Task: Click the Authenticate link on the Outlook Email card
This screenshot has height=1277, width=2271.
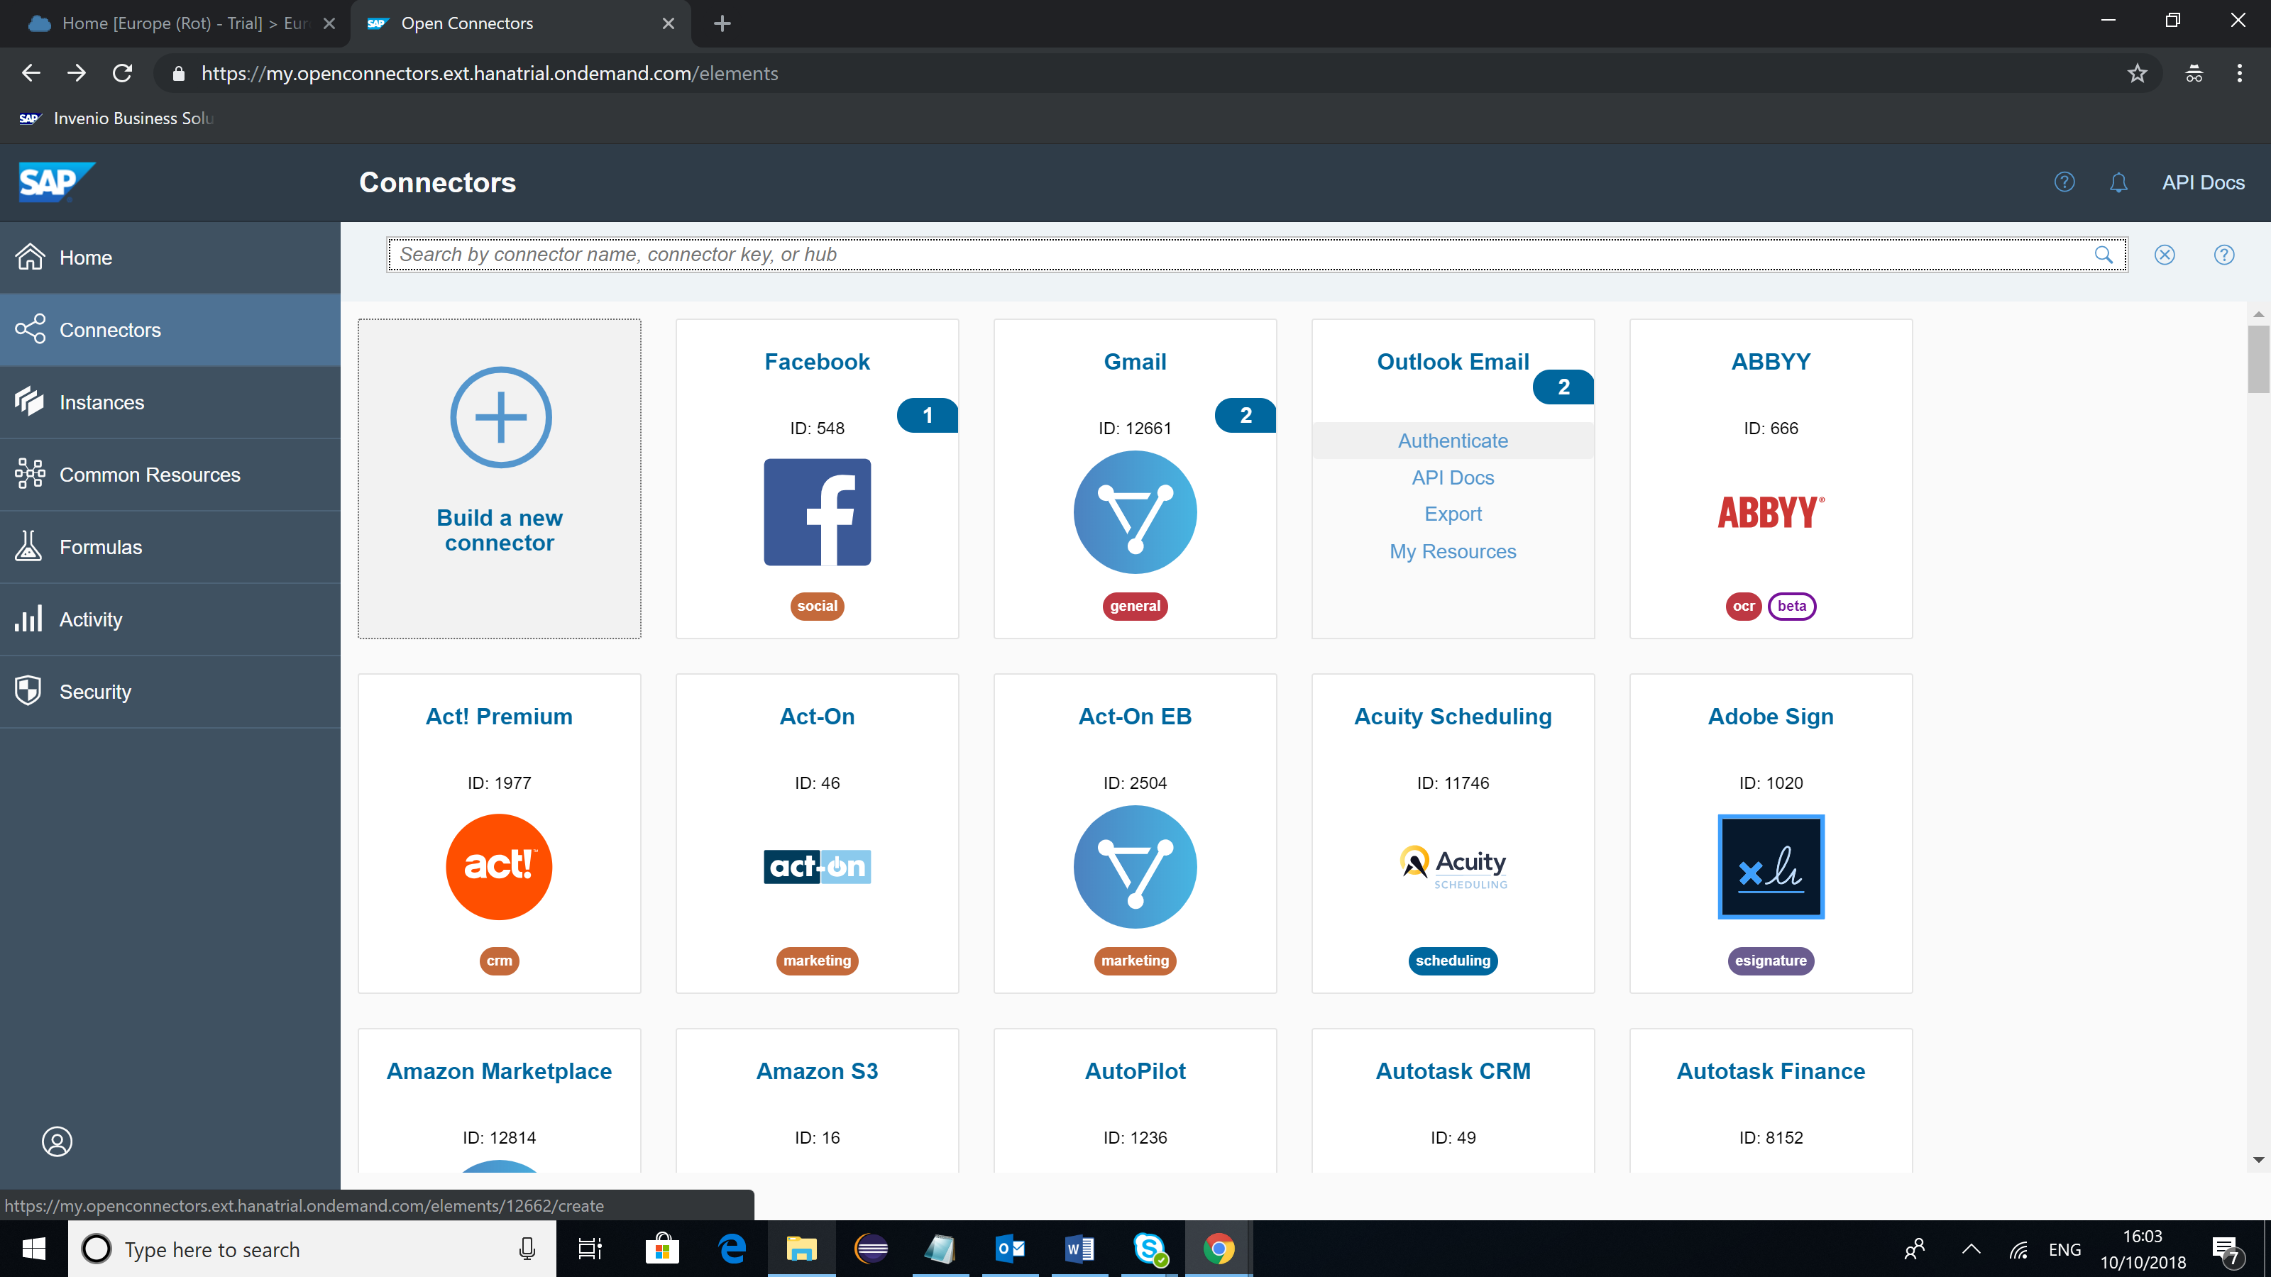Action: [x=1452, y=441]
